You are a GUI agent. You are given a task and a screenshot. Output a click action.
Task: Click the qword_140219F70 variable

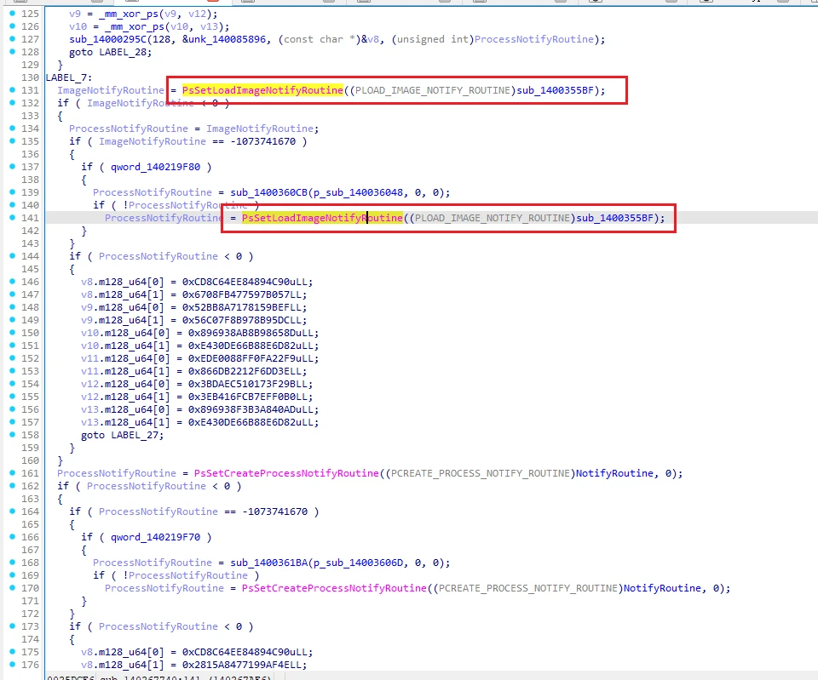(x=155, y=537)
